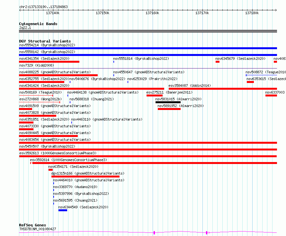This screenshot has width=286, height=236.
Task: Click the nsv4550647 gnomAD variant label
Action: coord(149,72)
